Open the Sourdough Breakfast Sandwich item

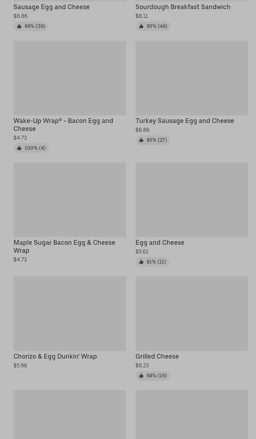[x=183, y=7]
